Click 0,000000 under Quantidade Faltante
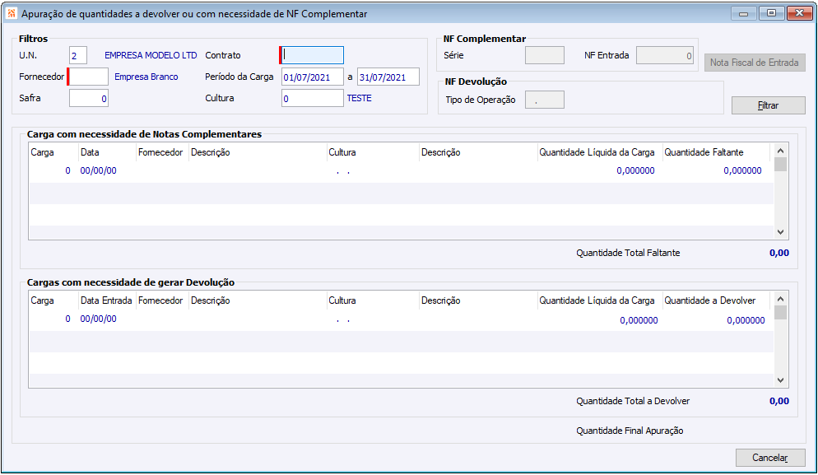Screen dimensions: 818x475 click(742, 170)
